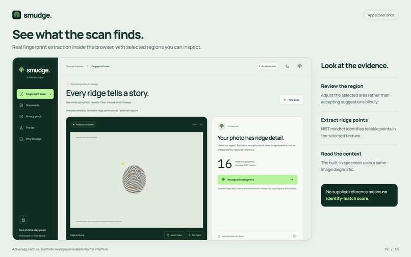The width and height of the screenshot is (411, 257).
Task: Click the Look at the evidence heading
Action: point(354,66)
